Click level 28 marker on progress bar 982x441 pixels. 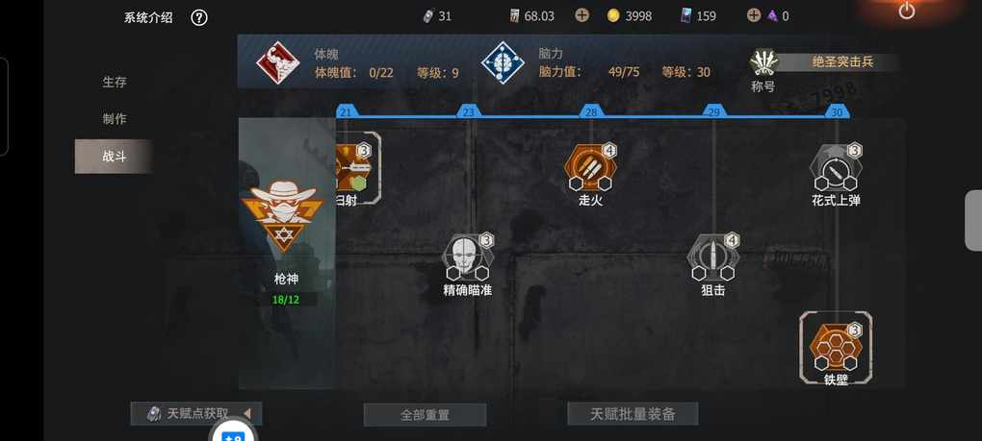(591, 111)
